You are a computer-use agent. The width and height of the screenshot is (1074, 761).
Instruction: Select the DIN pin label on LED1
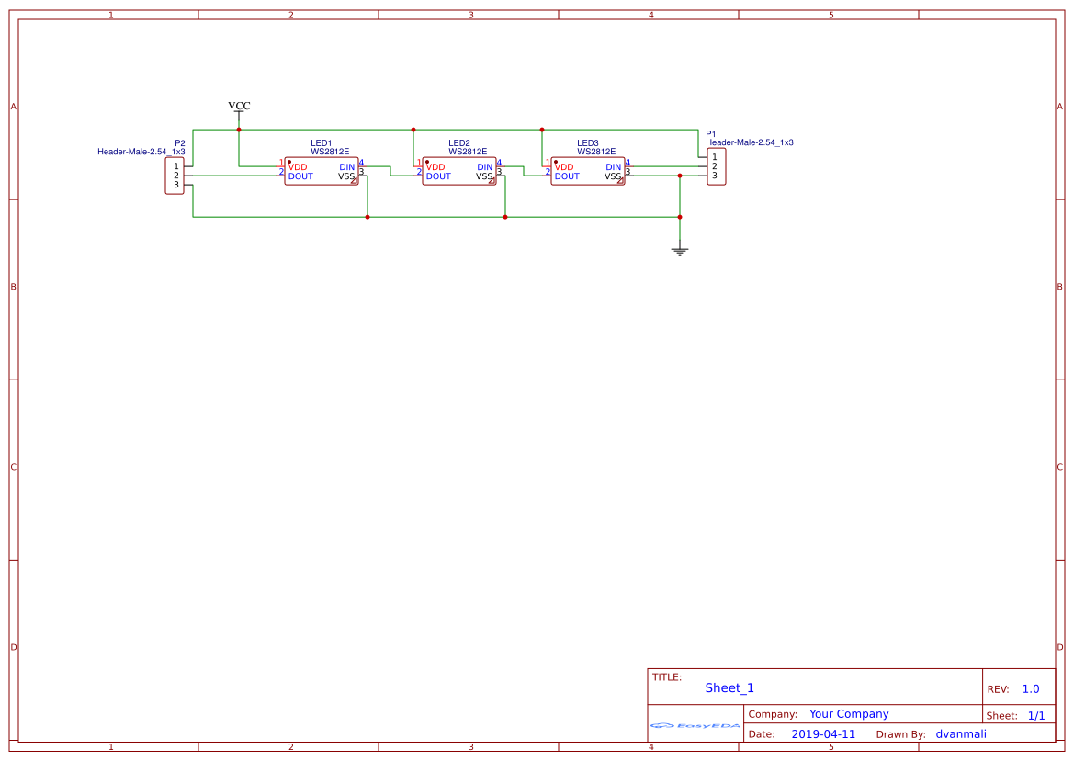coord(345,166)
